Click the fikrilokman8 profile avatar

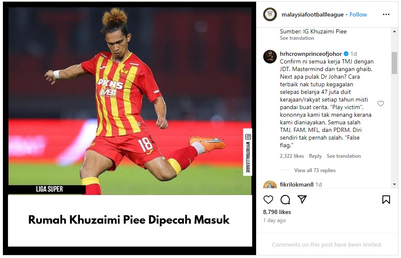pos(270,185)
